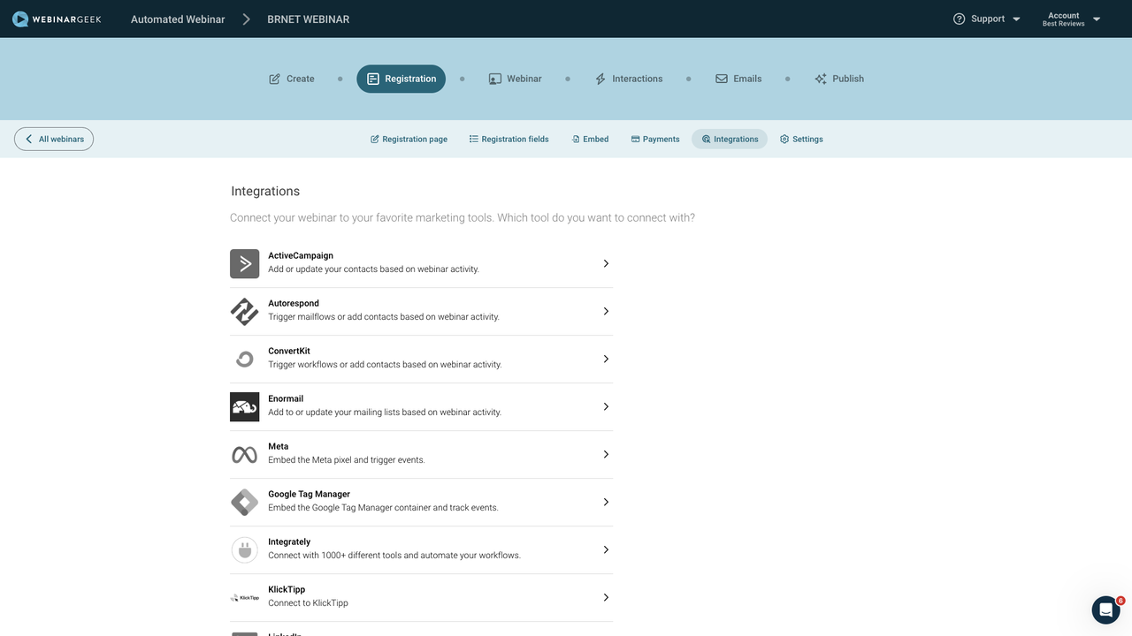
Task: Open the Webinar step with screen icon
Action: (x=494, y=79)
